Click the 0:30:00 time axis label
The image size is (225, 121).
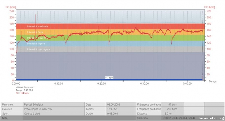145,83
